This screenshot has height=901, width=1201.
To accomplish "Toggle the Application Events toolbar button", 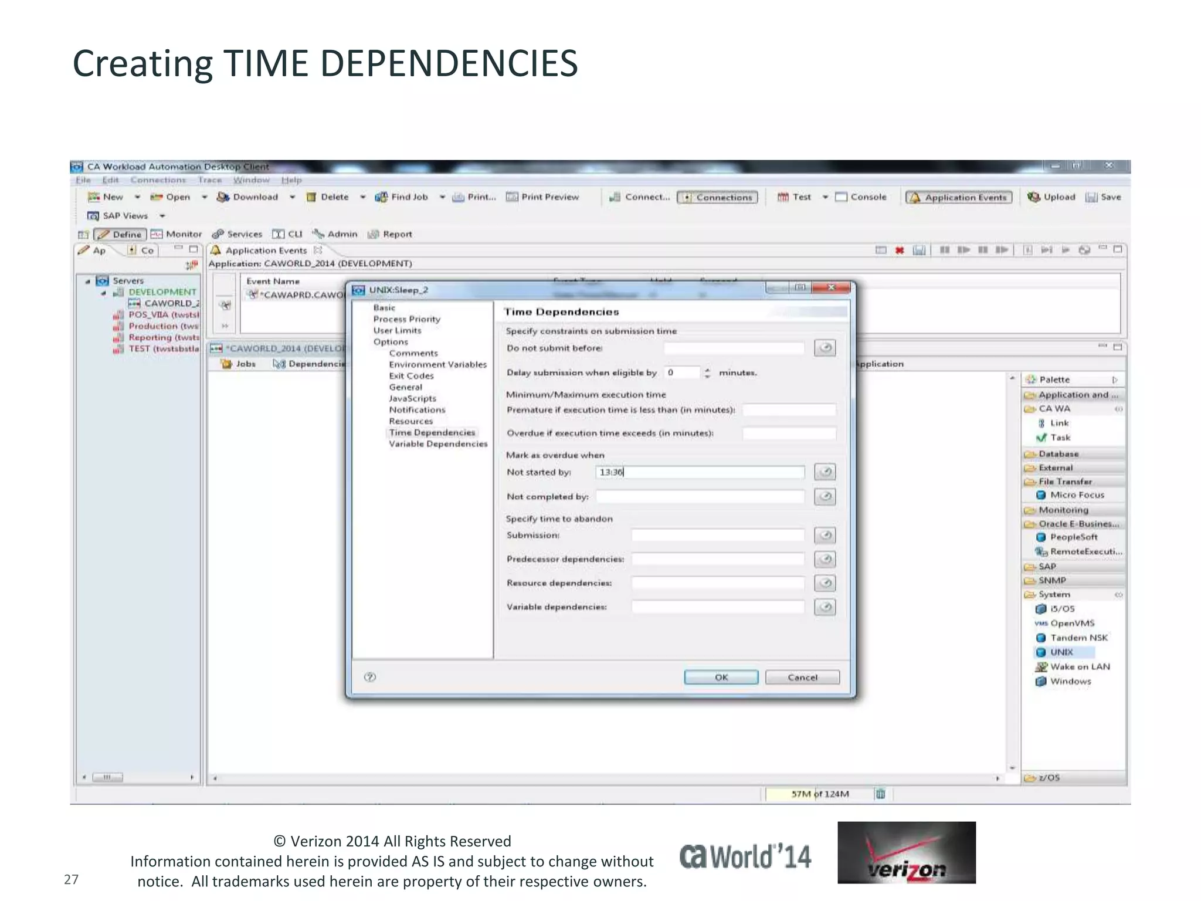I will click(959, 197).
